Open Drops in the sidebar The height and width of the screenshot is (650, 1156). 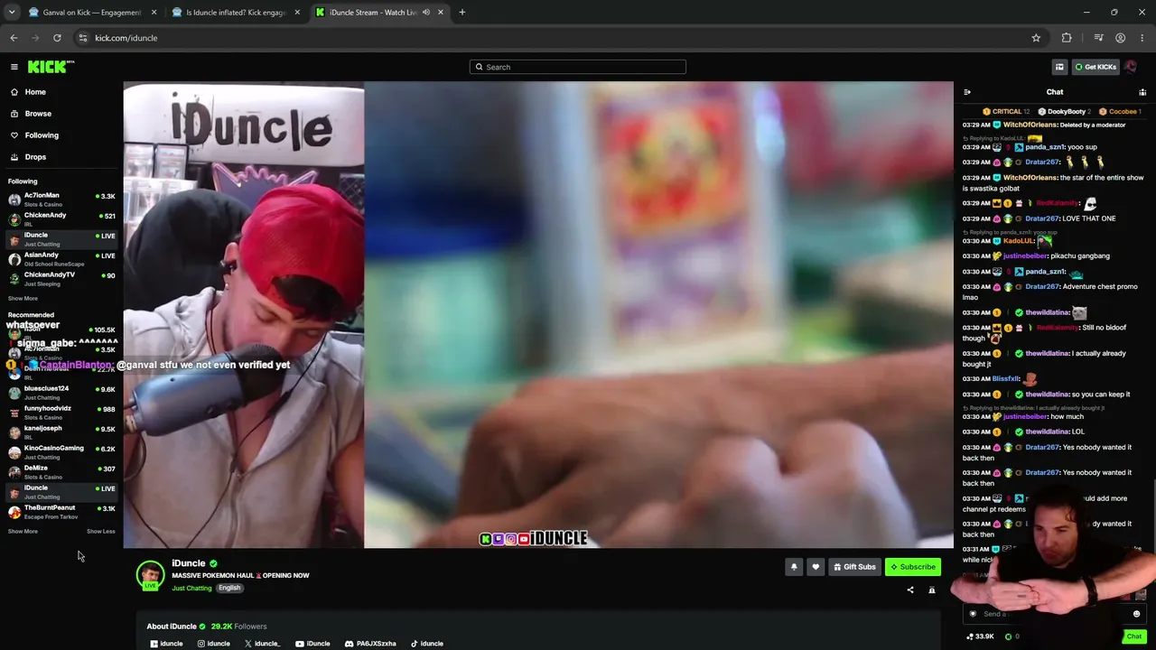tap(35, 157)
